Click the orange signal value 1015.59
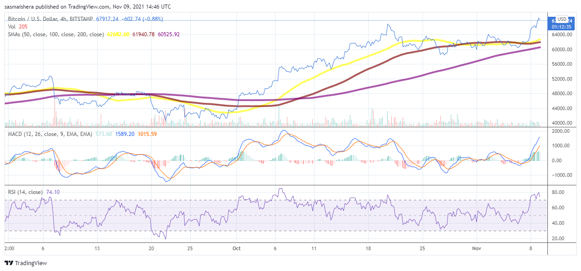This screenshot has height=271, width=581. [x=147, y=134]
